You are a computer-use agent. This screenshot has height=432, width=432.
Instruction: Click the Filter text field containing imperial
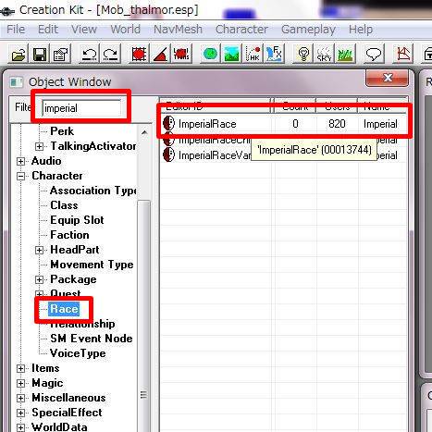[x=81, y=108]
